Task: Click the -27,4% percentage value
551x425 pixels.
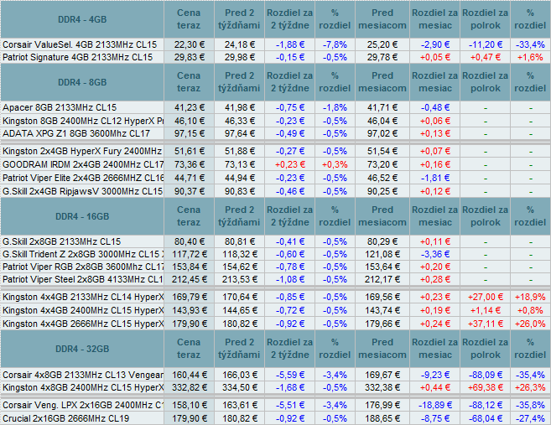Action: [530, 418]
